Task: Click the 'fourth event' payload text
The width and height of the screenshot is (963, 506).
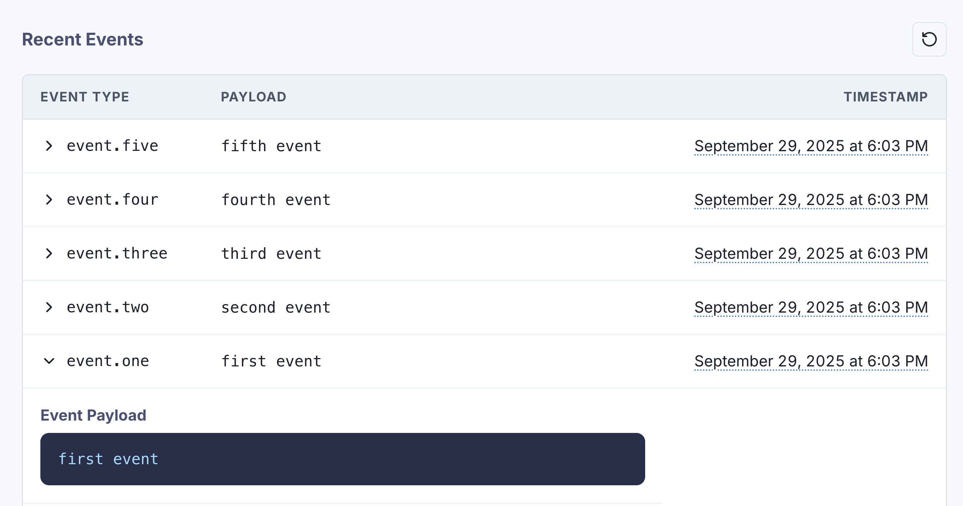Action: pyautogui.click(x=276, y=200)
